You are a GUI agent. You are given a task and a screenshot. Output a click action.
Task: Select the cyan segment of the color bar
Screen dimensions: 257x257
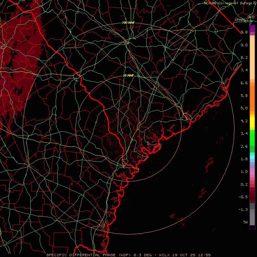pos(252,157)
